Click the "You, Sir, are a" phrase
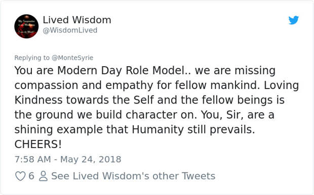314x195 pixels. (238, 115)
